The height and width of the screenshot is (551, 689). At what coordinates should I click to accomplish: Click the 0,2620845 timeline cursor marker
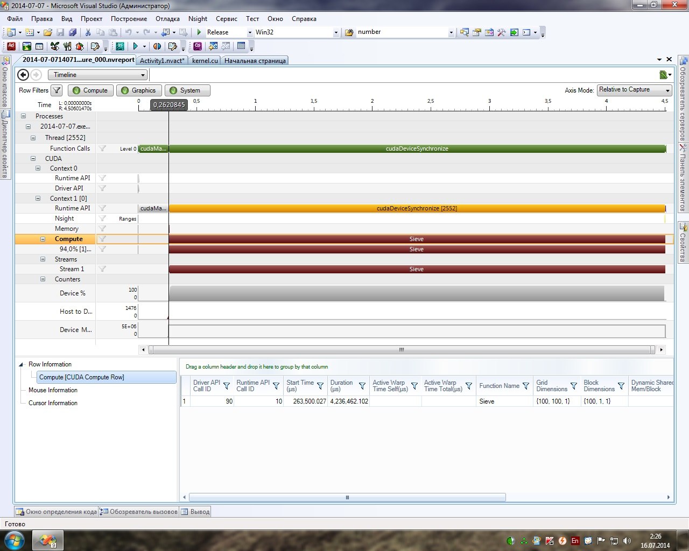coord(168,105)
